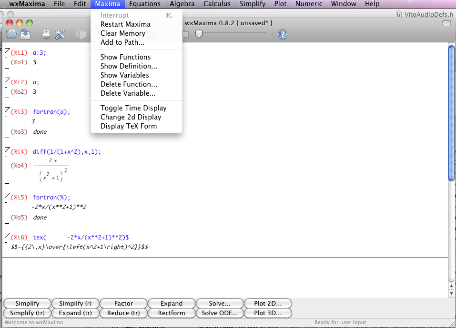This screenshot has height=328, width=456.
Task: Click the Simplify (tr) button
Action: point(27,313)
